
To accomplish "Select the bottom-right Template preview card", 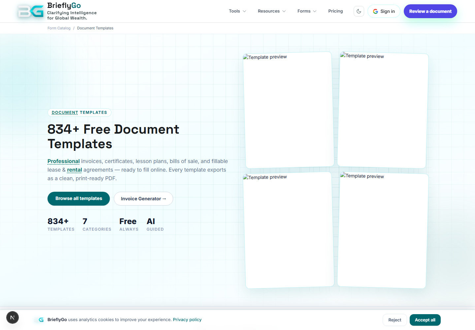I will 383,230.
